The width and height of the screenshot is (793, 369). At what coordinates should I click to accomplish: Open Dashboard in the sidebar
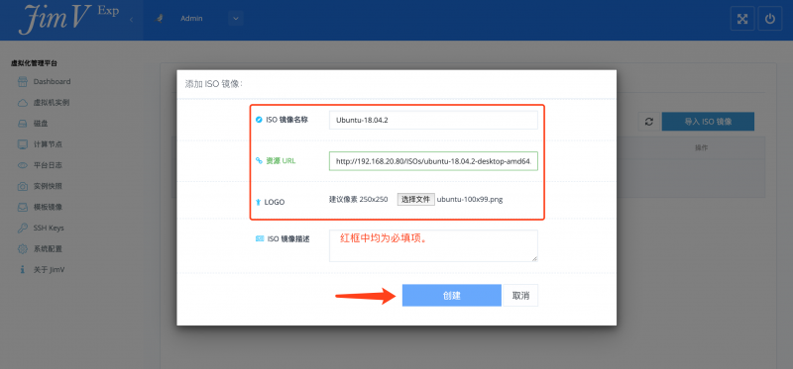(53, 81)
